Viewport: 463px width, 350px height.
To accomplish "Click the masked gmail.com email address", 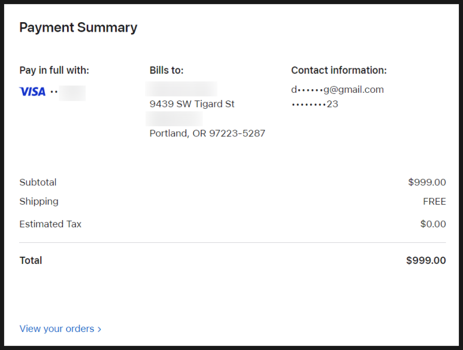I will (x=337, y=89).
